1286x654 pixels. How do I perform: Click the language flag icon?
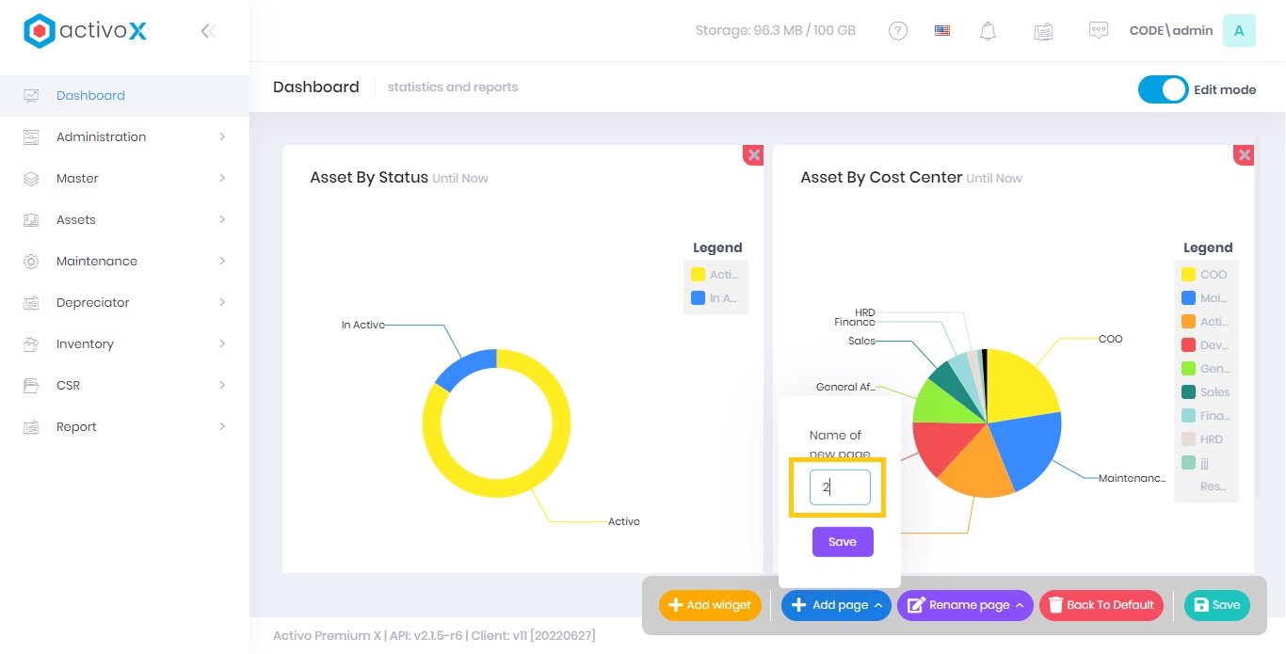942,31
